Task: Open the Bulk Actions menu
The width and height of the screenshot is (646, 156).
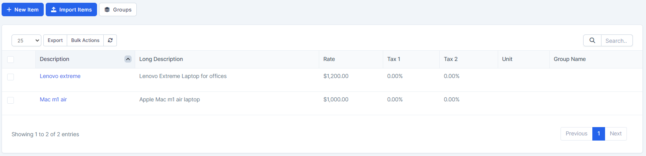Action: 85,40
